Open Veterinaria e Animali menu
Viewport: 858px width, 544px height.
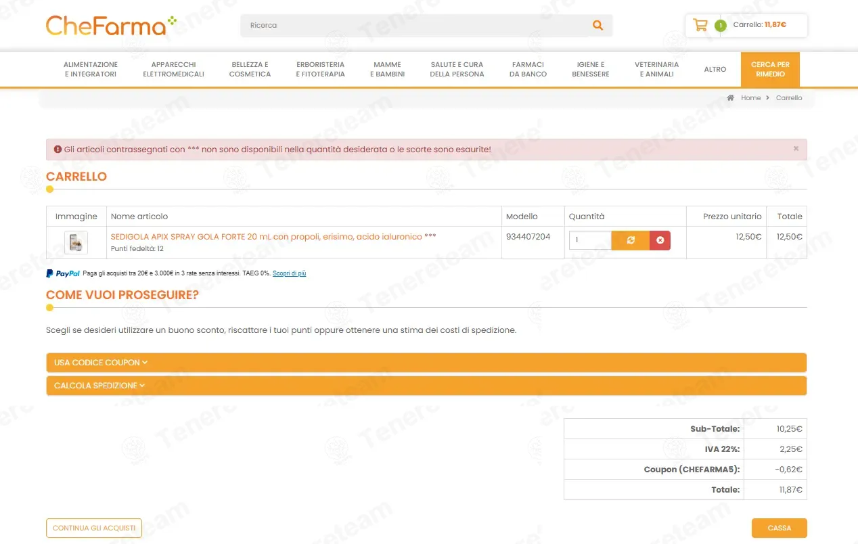point(656,70)
